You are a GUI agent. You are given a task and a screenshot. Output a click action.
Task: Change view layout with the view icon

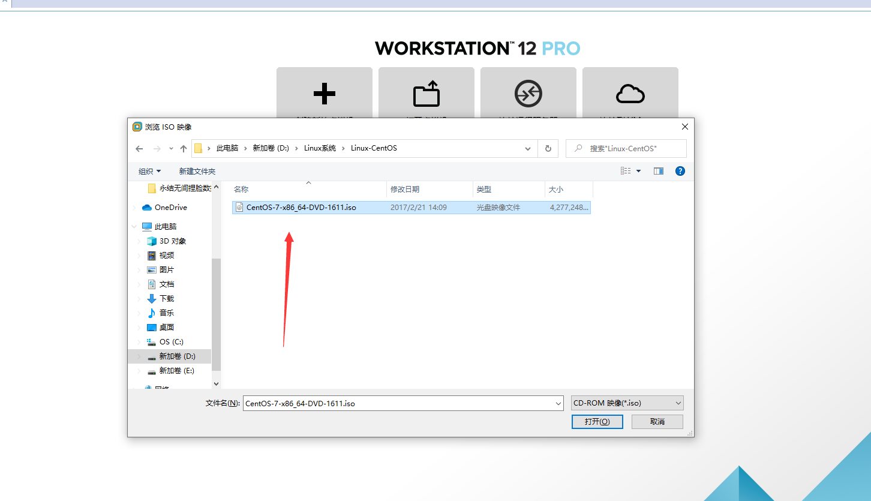[626, 171]
